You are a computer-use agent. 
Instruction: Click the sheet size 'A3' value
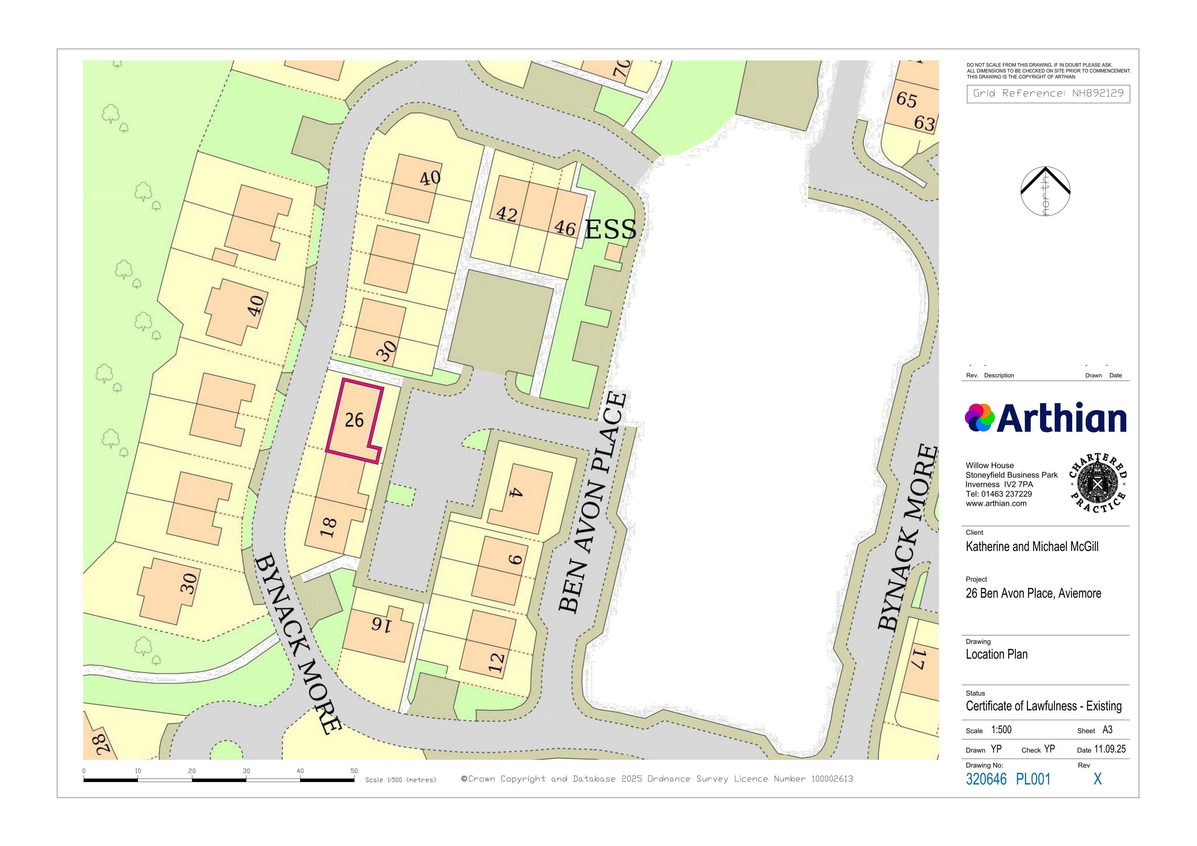pos(1107,730)
